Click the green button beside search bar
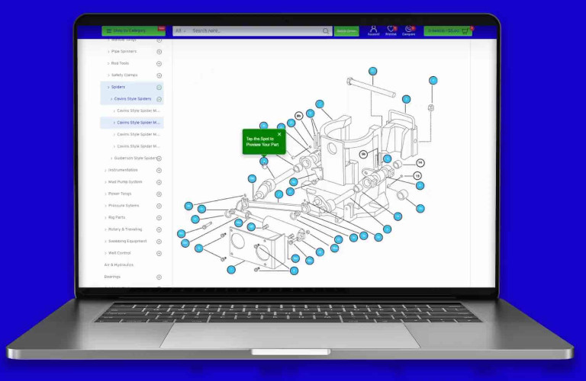 tap(346, 31)
